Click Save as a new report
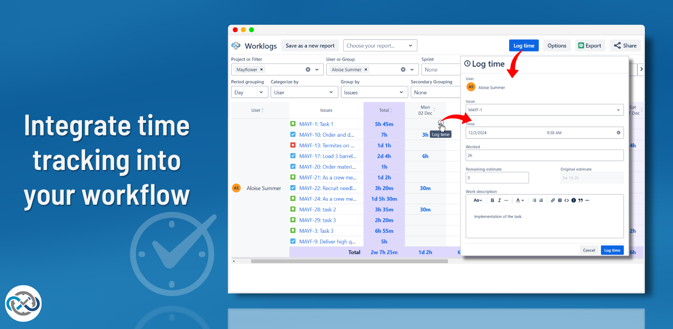 310,46
